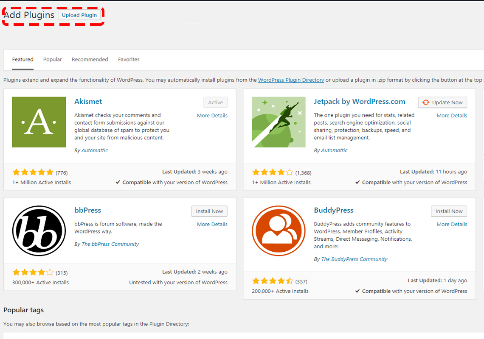
Task: Click the Jetpack description paragraph
Action: click(364, 126)
